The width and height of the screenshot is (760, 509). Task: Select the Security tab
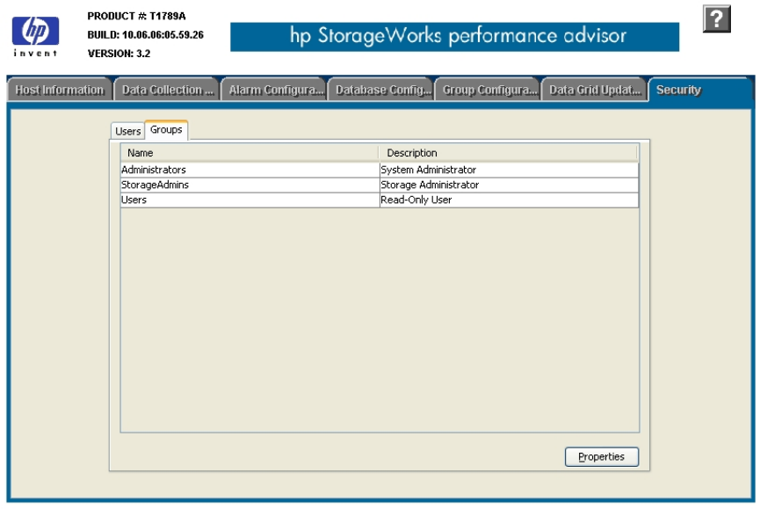click(x=678, y=90)
